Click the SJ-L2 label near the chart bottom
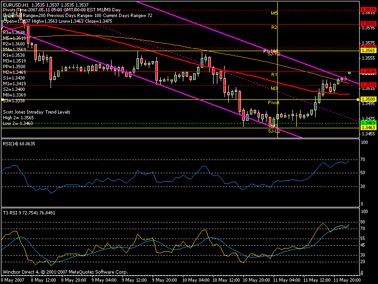 click(x=274, y=130)
